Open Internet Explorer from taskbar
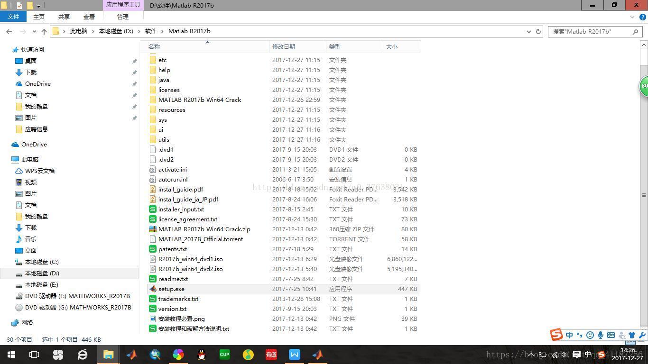 (x=83, y=355)
